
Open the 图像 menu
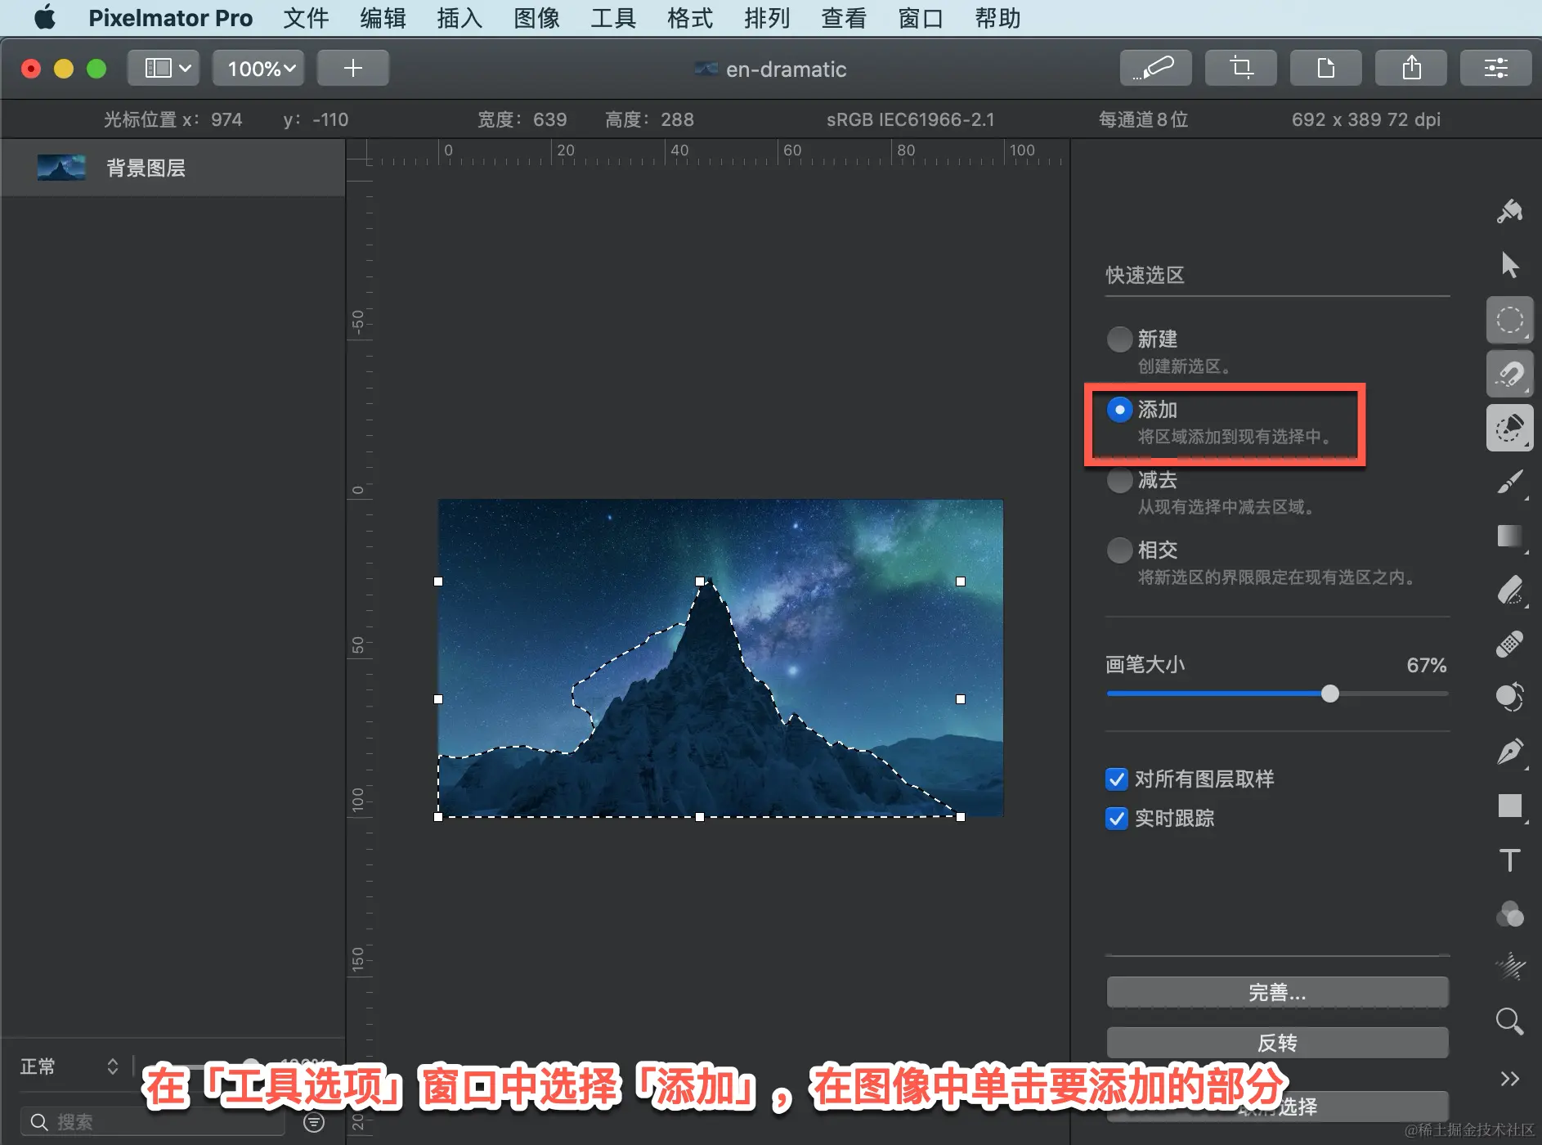[536, 17]
